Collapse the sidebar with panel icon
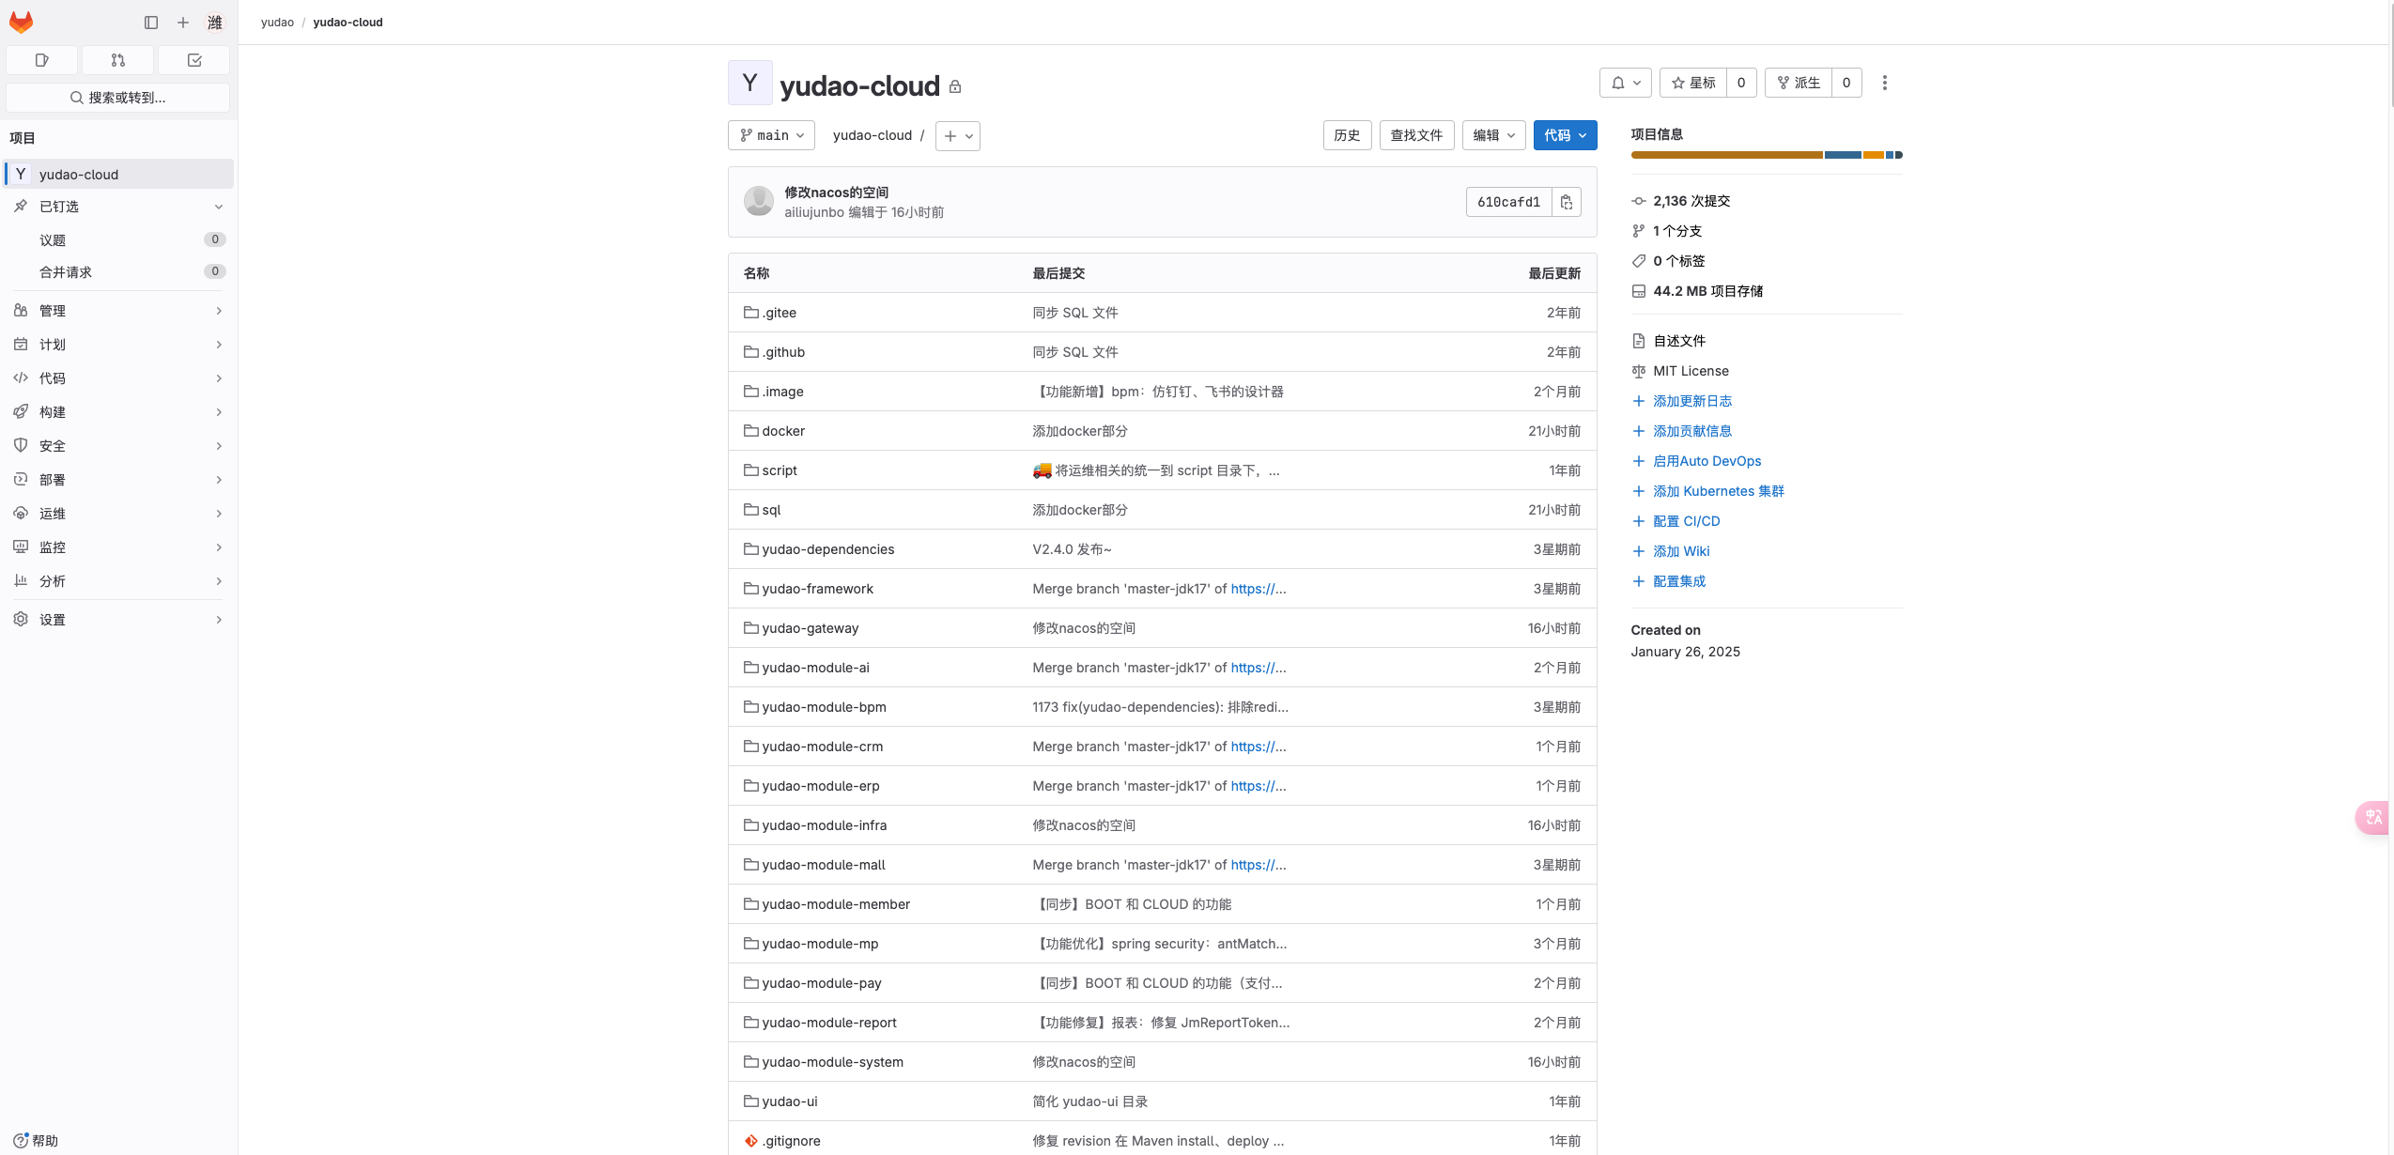This screenshot has width=2394, height=1155. 150,22
